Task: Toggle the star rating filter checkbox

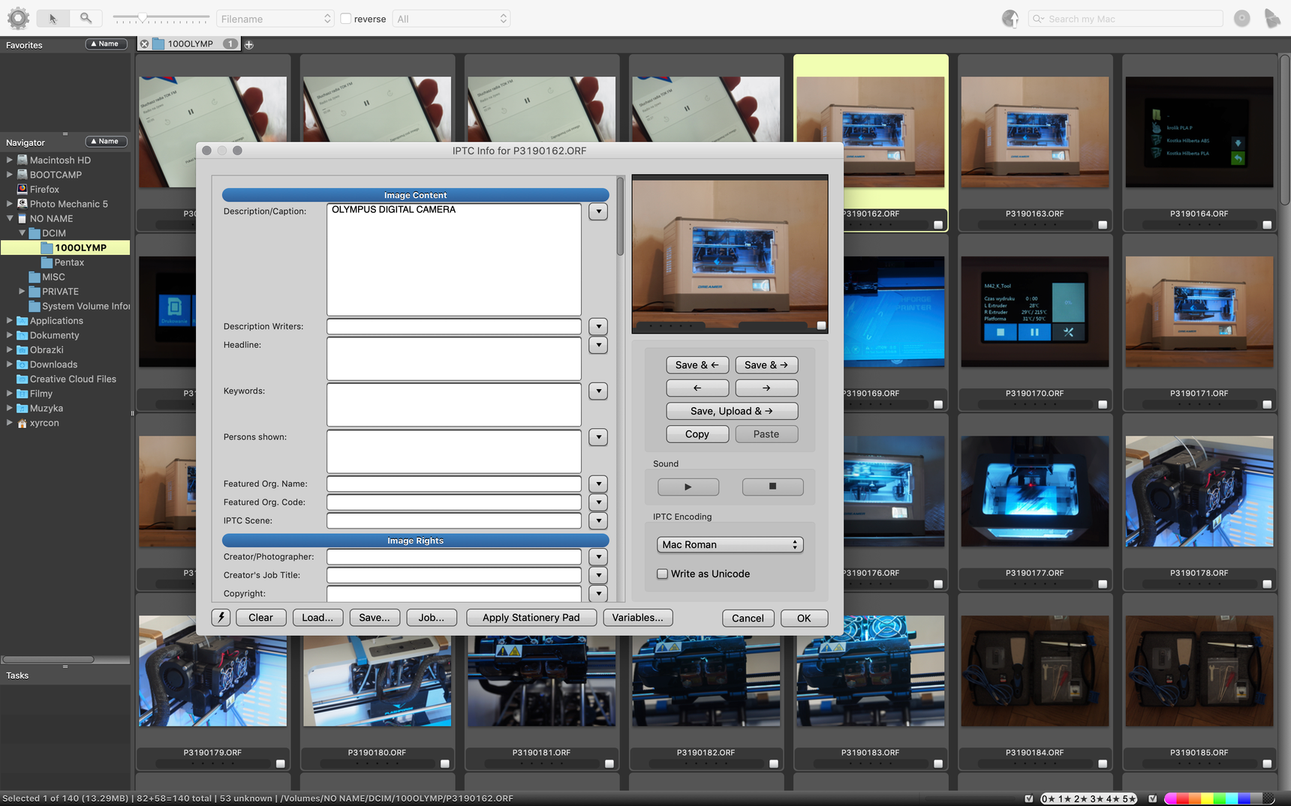Action: [x=1029, y=799]
